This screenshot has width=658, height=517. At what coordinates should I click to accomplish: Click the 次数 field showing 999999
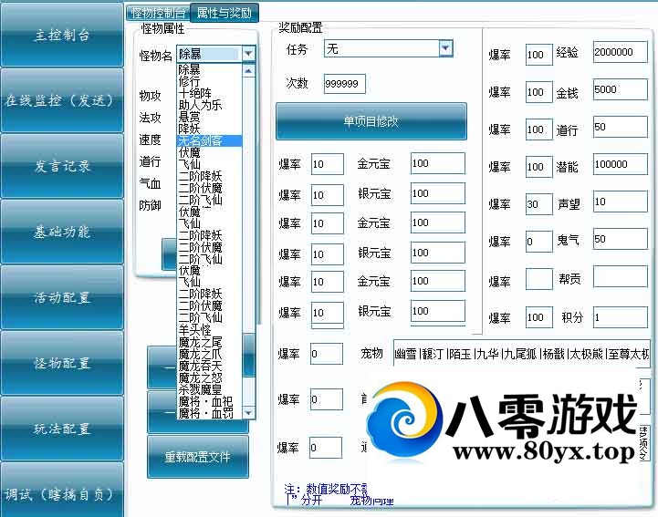pos(345,84)
